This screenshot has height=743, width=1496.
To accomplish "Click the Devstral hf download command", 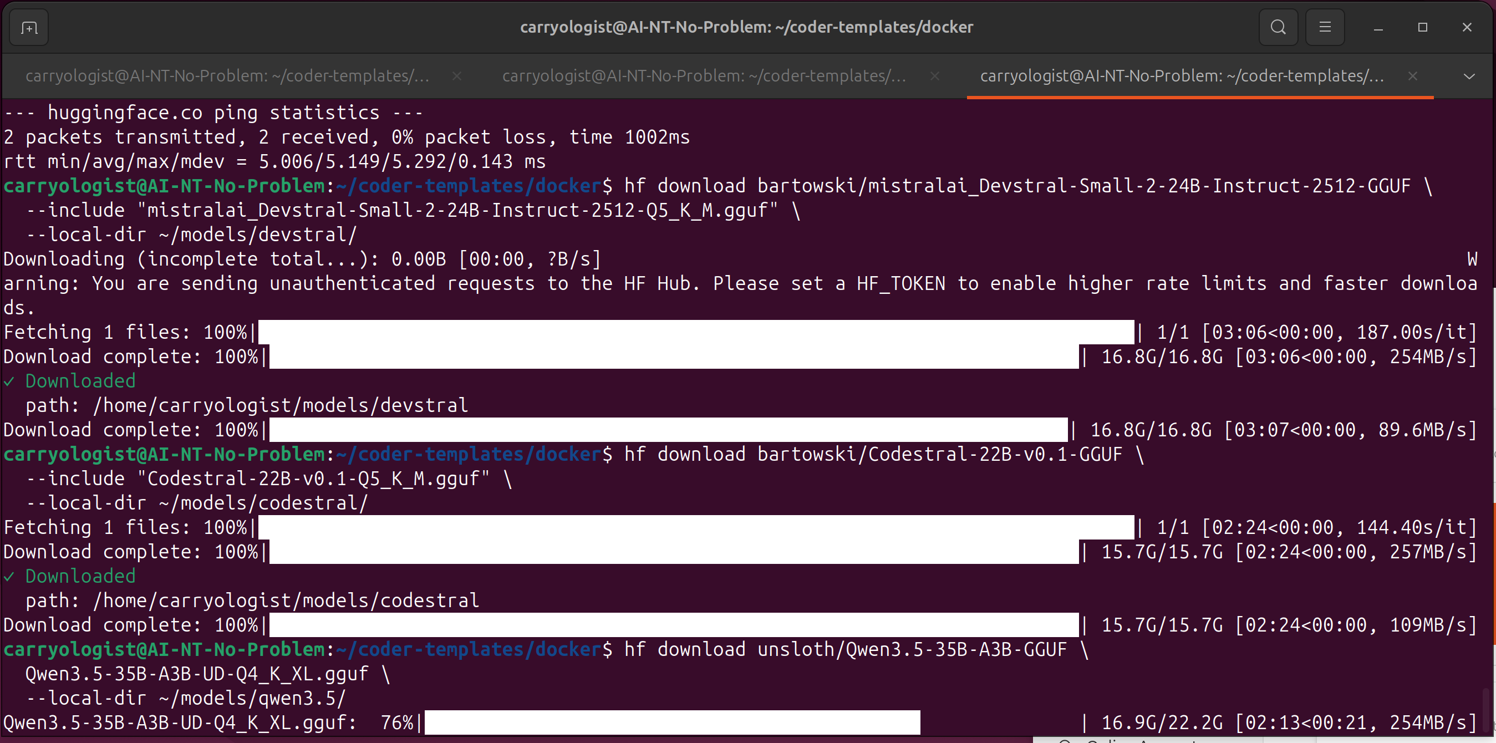I will point(1027,185).
